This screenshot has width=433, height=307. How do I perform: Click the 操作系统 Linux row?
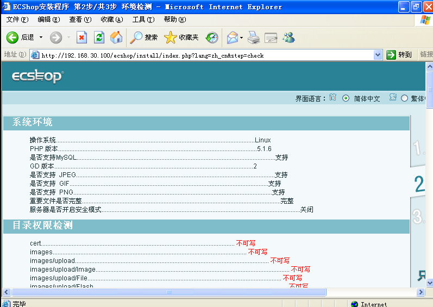150,140
